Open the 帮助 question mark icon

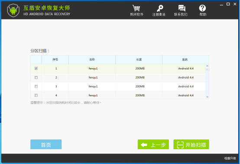pos(202,8)
